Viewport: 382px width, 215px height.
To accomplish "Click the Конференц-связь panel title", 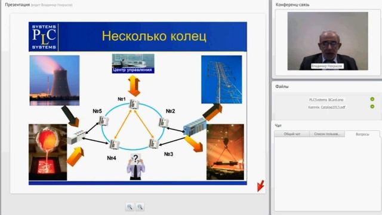I will [292, 5].
